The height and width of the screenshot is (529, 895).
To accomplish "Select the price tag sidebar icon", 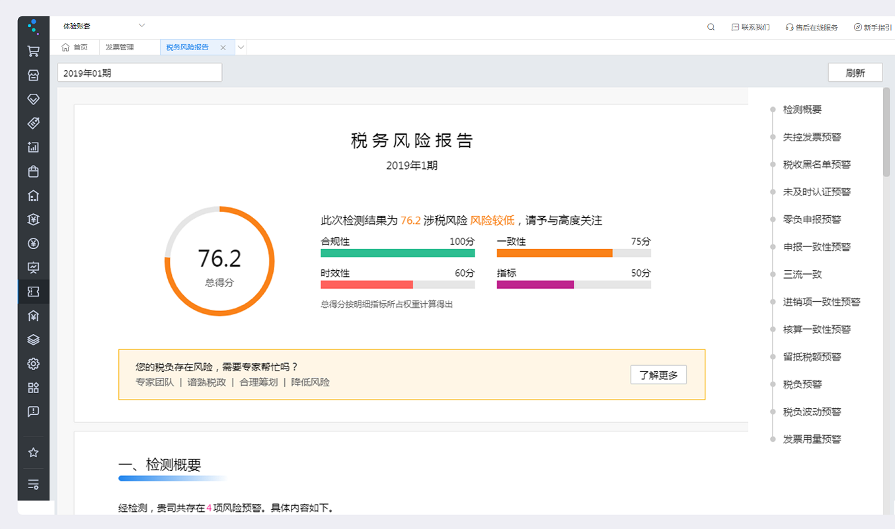I will point(33,123).
